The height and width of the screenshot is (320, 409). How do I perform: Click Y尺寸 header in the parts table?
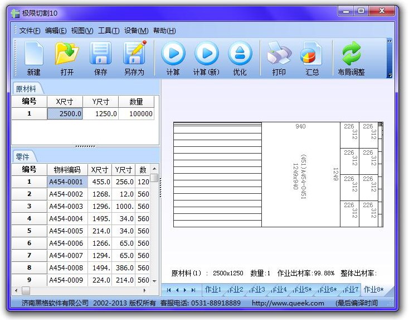123,170
